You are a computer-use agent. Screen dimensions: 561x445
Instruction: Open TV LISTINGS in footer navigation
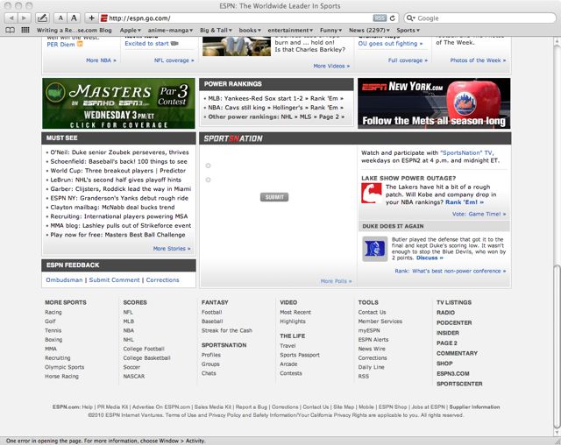point(454,302)
